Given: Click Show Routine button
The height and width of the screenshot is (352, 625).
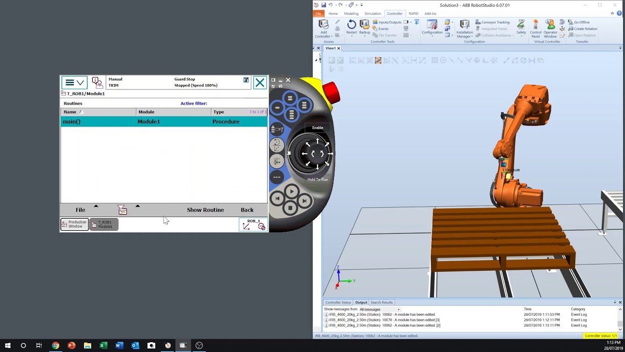Looking at the screenshot, I should [x=205, y=210].
